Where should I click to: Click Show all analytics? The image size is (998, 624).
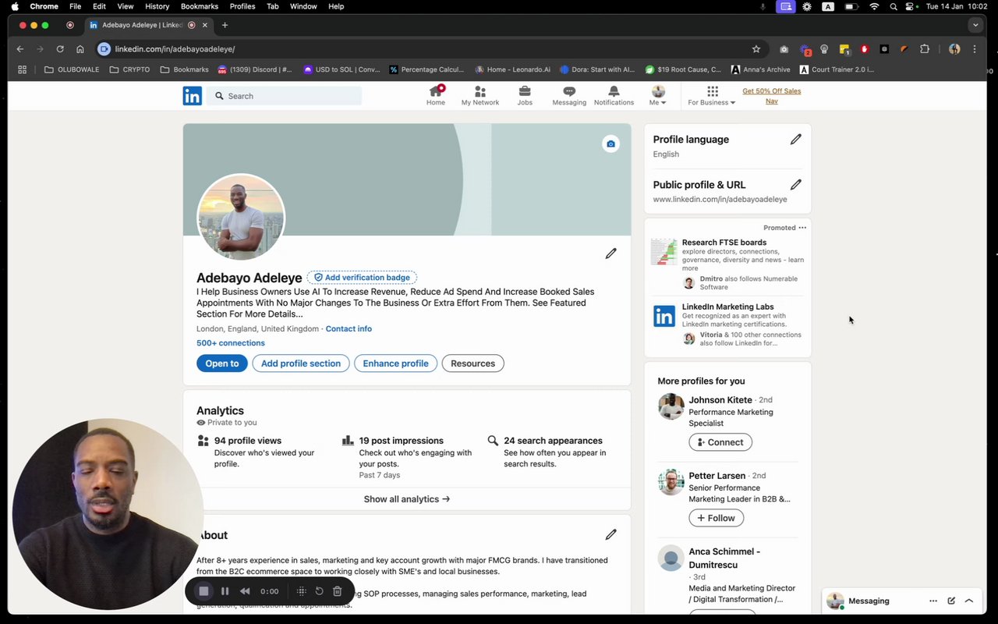[x=407, y=499]
